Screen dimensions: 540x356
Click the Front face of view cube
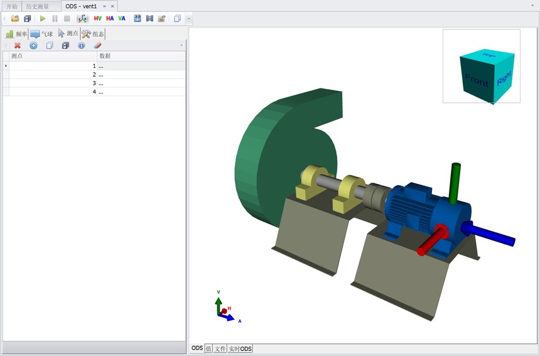[x=476, y=81]
